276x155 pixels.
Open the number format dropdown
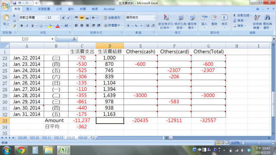[154, 18]
